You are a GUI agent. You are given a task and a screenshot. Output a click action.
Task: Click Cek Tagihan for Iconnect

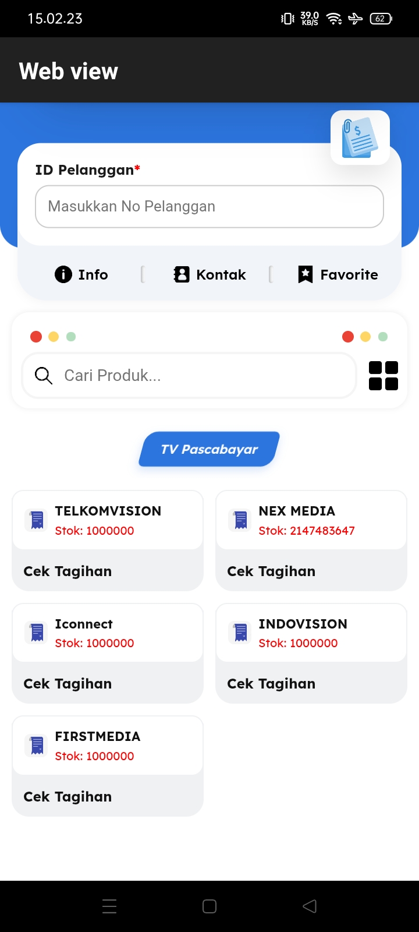68,684
